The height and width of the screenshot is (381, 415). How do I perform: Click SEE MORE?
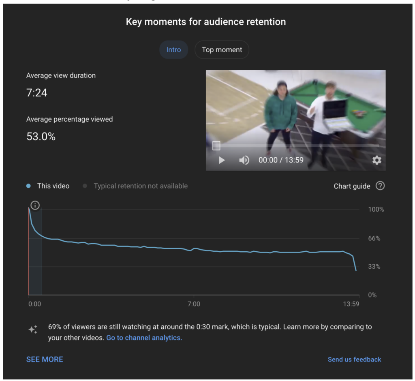45,359
